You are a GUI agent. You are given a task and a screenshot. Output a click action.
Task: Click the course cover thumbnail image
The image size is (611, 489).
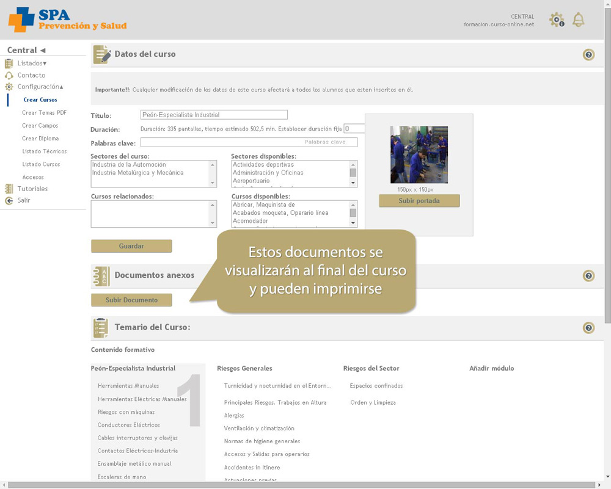coord(419,154)
